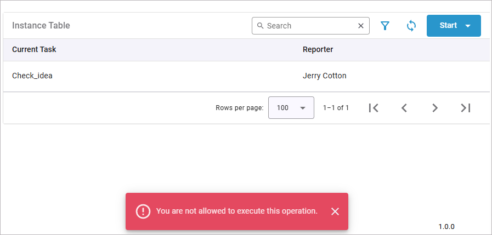Open the Rows per page dropdown
492x235 pixels.
click(x=291, y=108)
